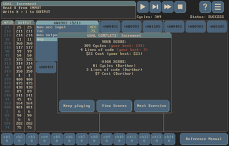
Task: Click the 'Status: SUCCESS' readout
Action: point(207,17)
